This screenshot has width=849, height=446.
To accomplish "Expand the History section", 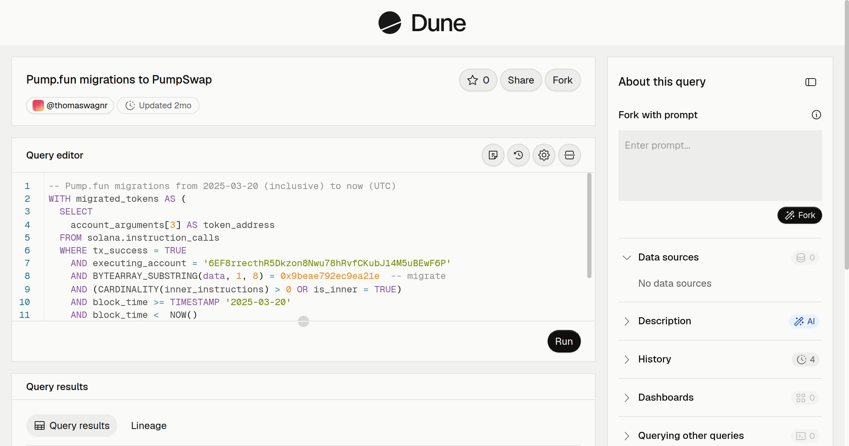I will point(626,359).
